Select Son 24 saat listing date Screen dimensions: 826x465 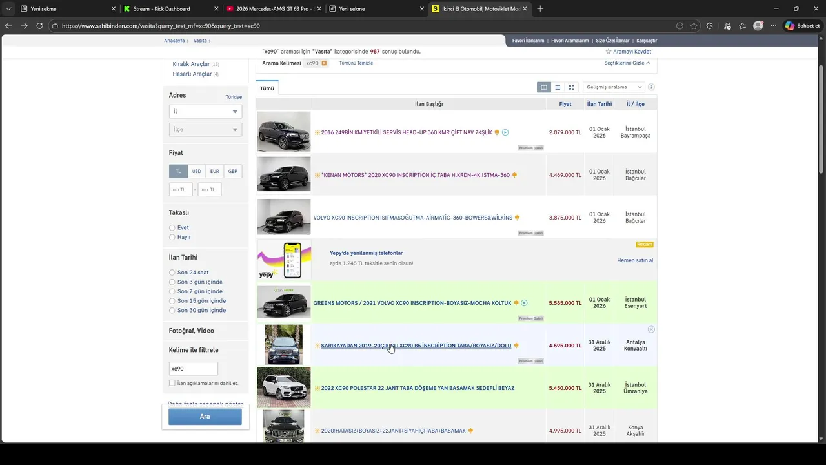pos(172,273)
